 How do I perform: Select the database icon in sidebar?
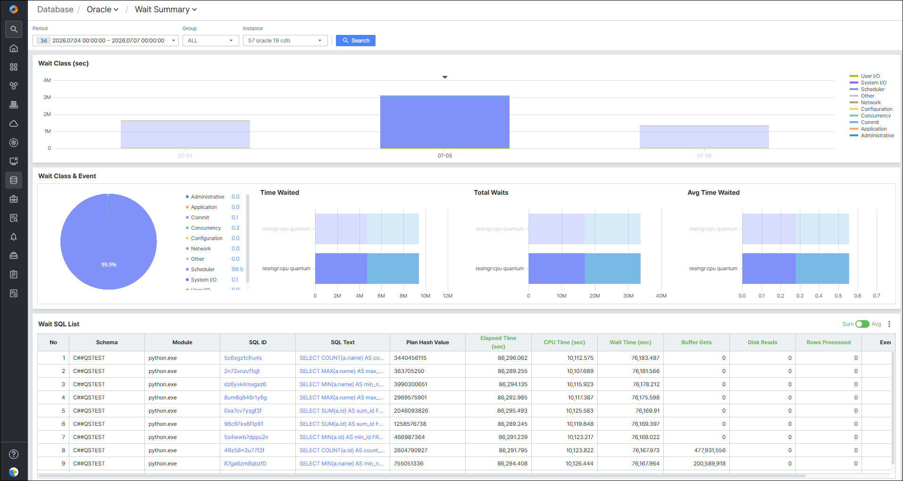click(14, 180)
